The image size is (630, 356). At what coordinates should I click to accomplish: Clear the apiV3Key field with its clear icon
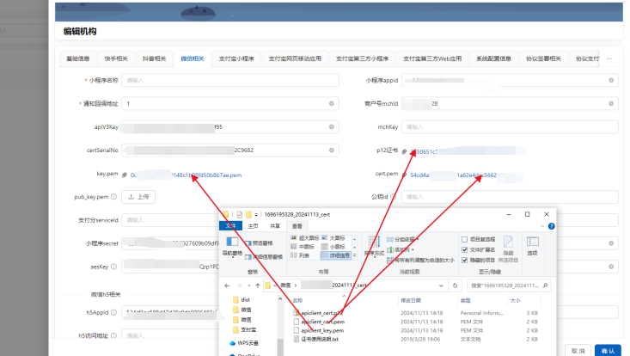click(x=332, y=127)
